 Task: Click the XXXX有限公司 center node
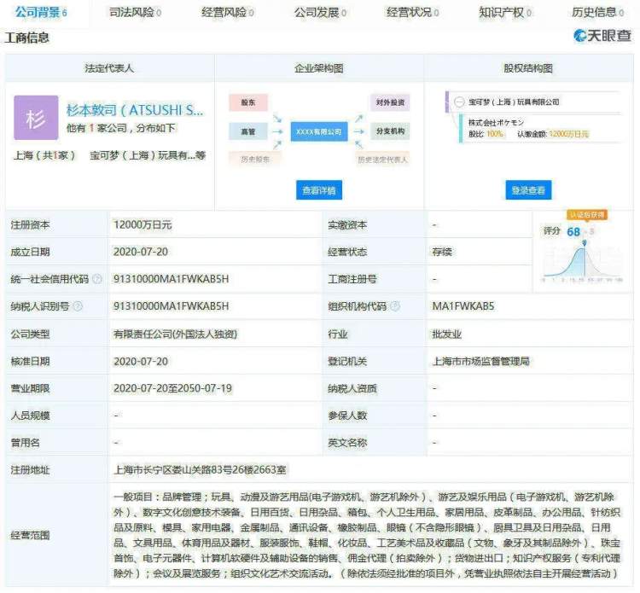(x=319, y=131)
